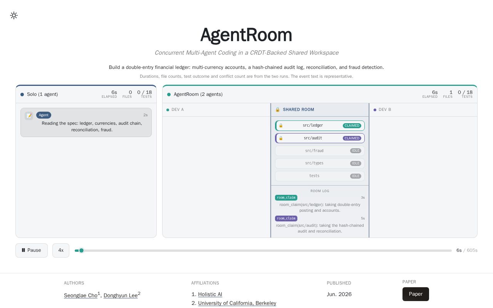Click the 6s ELAPSED counter in Solo panel
Viewport: 493px width, 308px height.
[x=109, y=94]
